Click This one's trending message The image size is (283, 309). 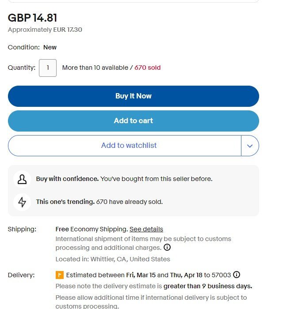[99, 202]
